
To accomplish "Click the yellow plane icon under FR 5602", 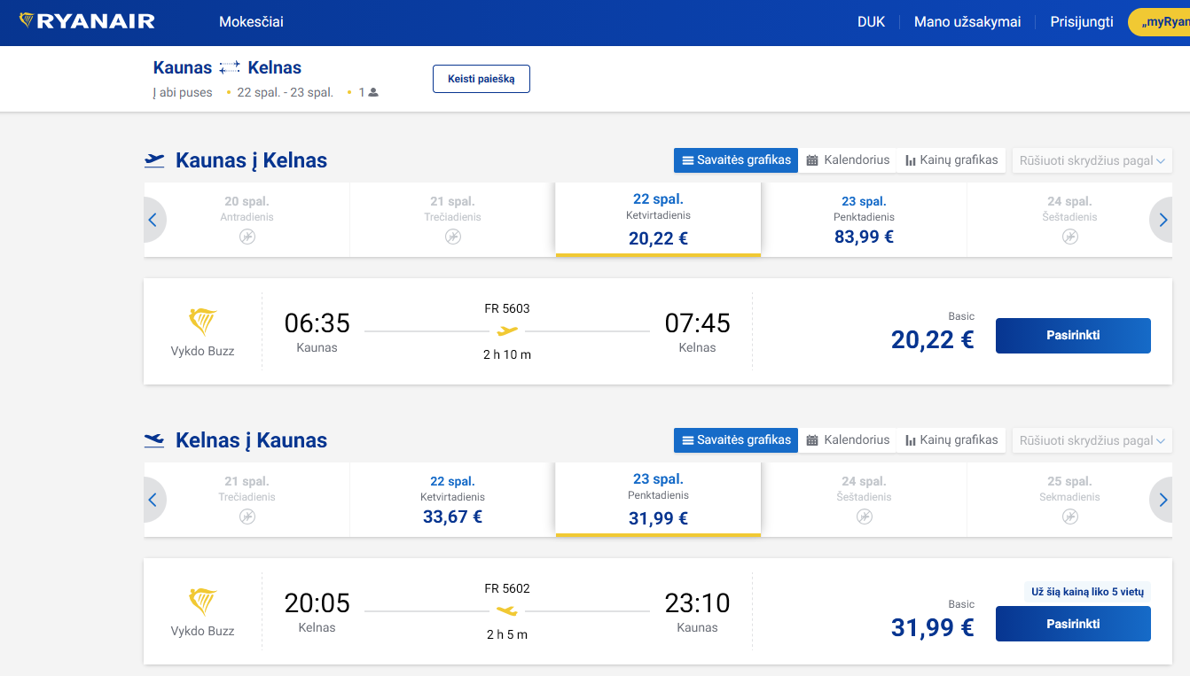I will [x=507, y=611].
